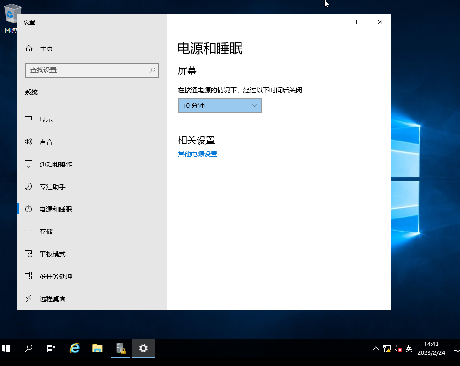Click 主页 home label
This screenshot has width=460, height=366.
(46, 49)
